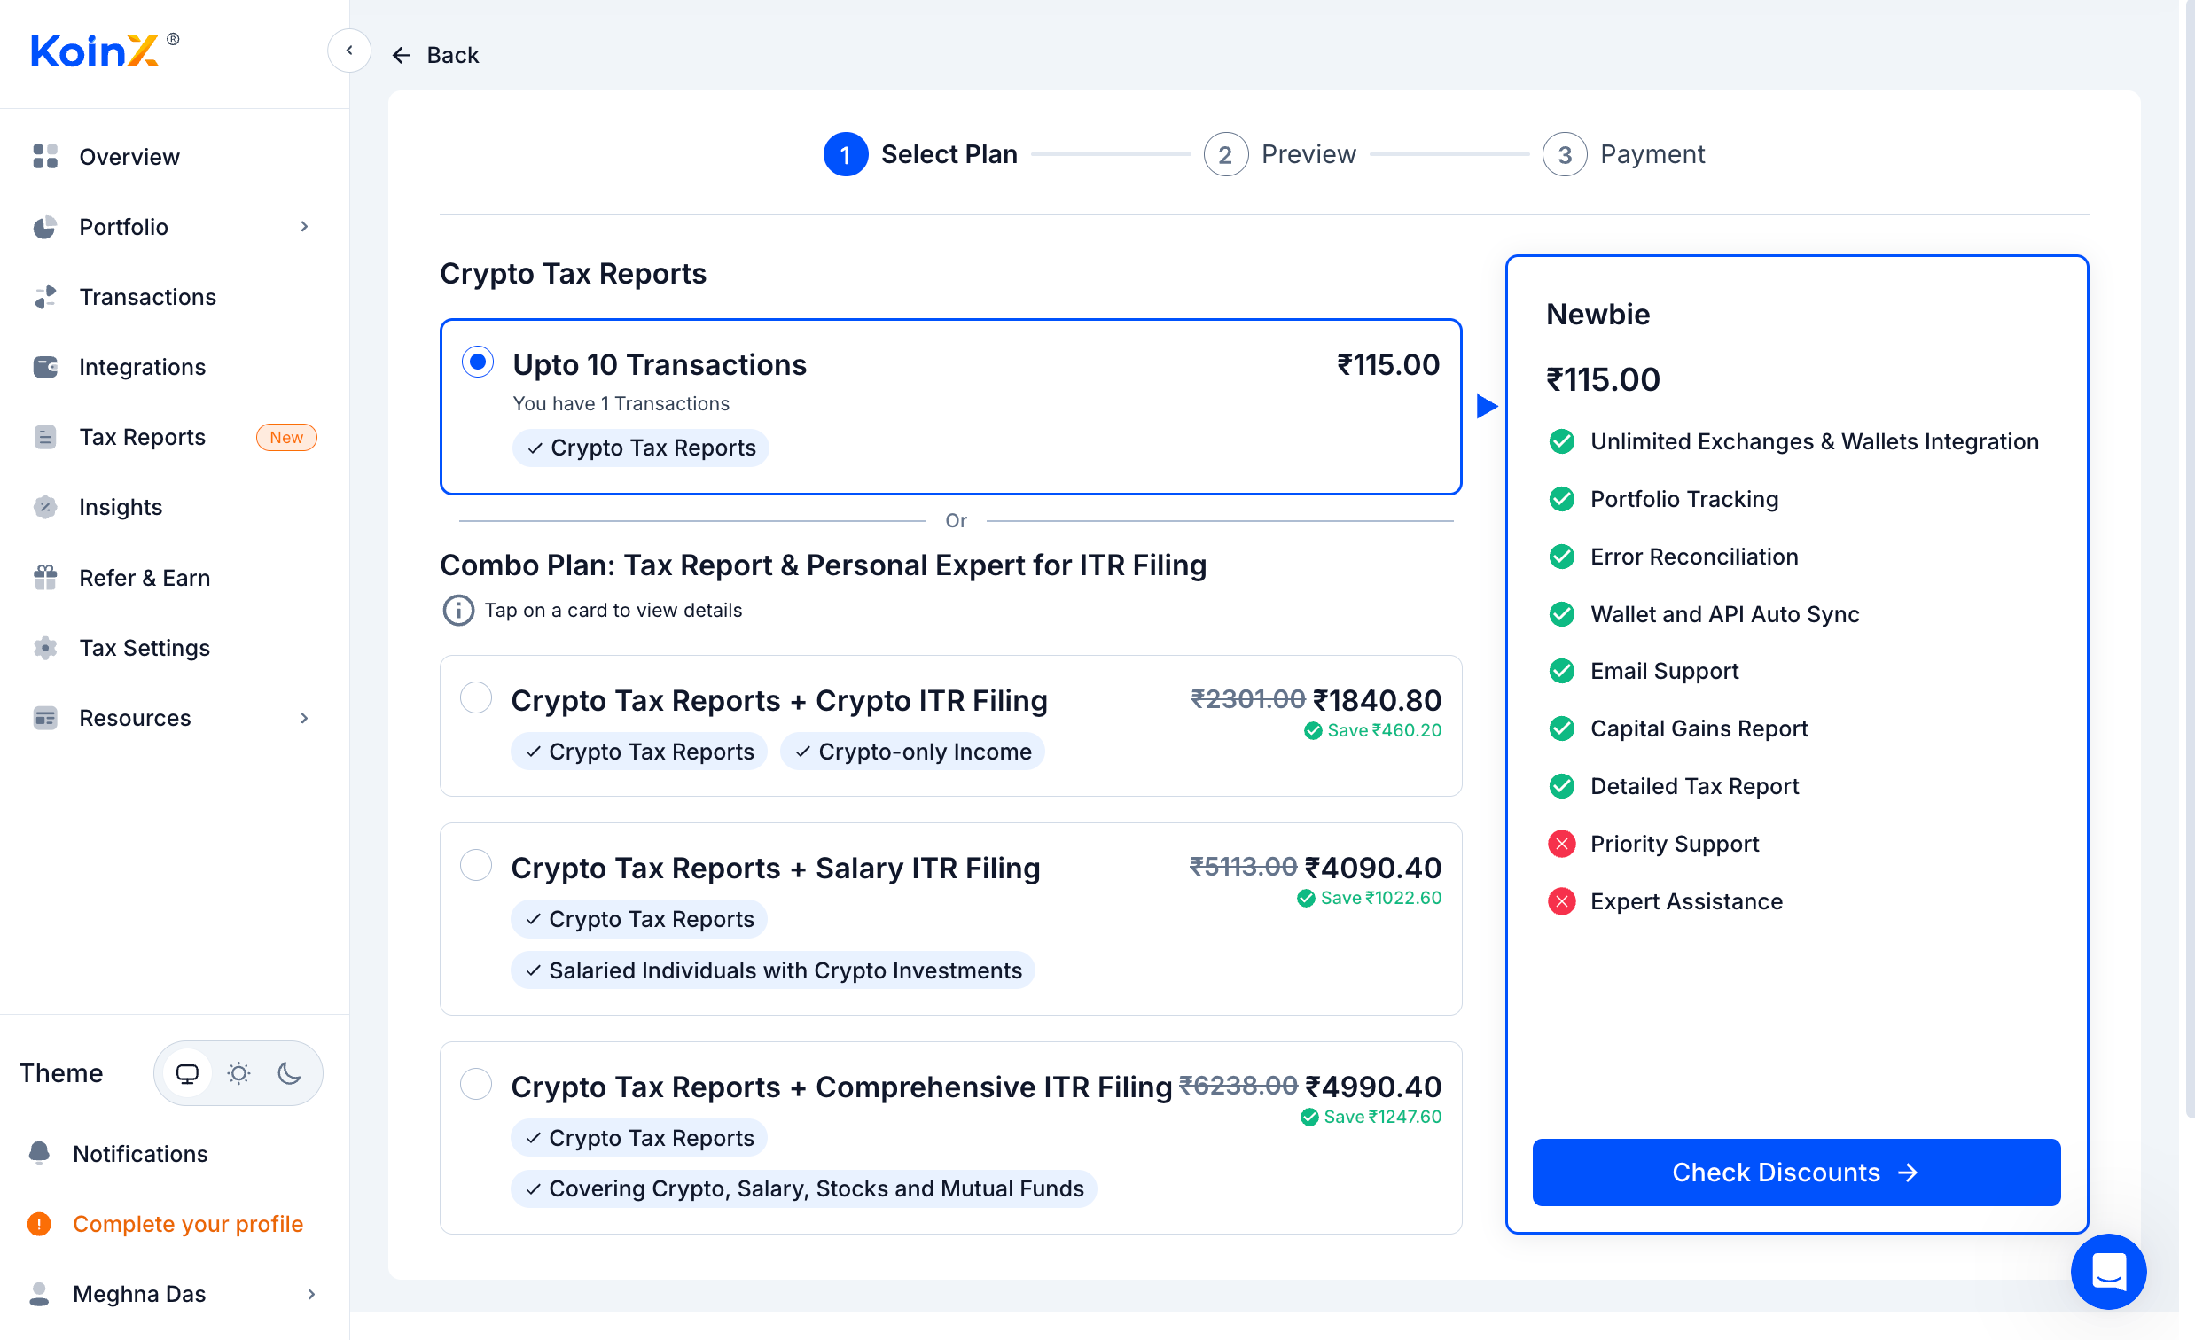The width and height of the screenshot is (2195, 1340).
Task: Open Transactions in the sidebar
Action: (x=148, y=297)
